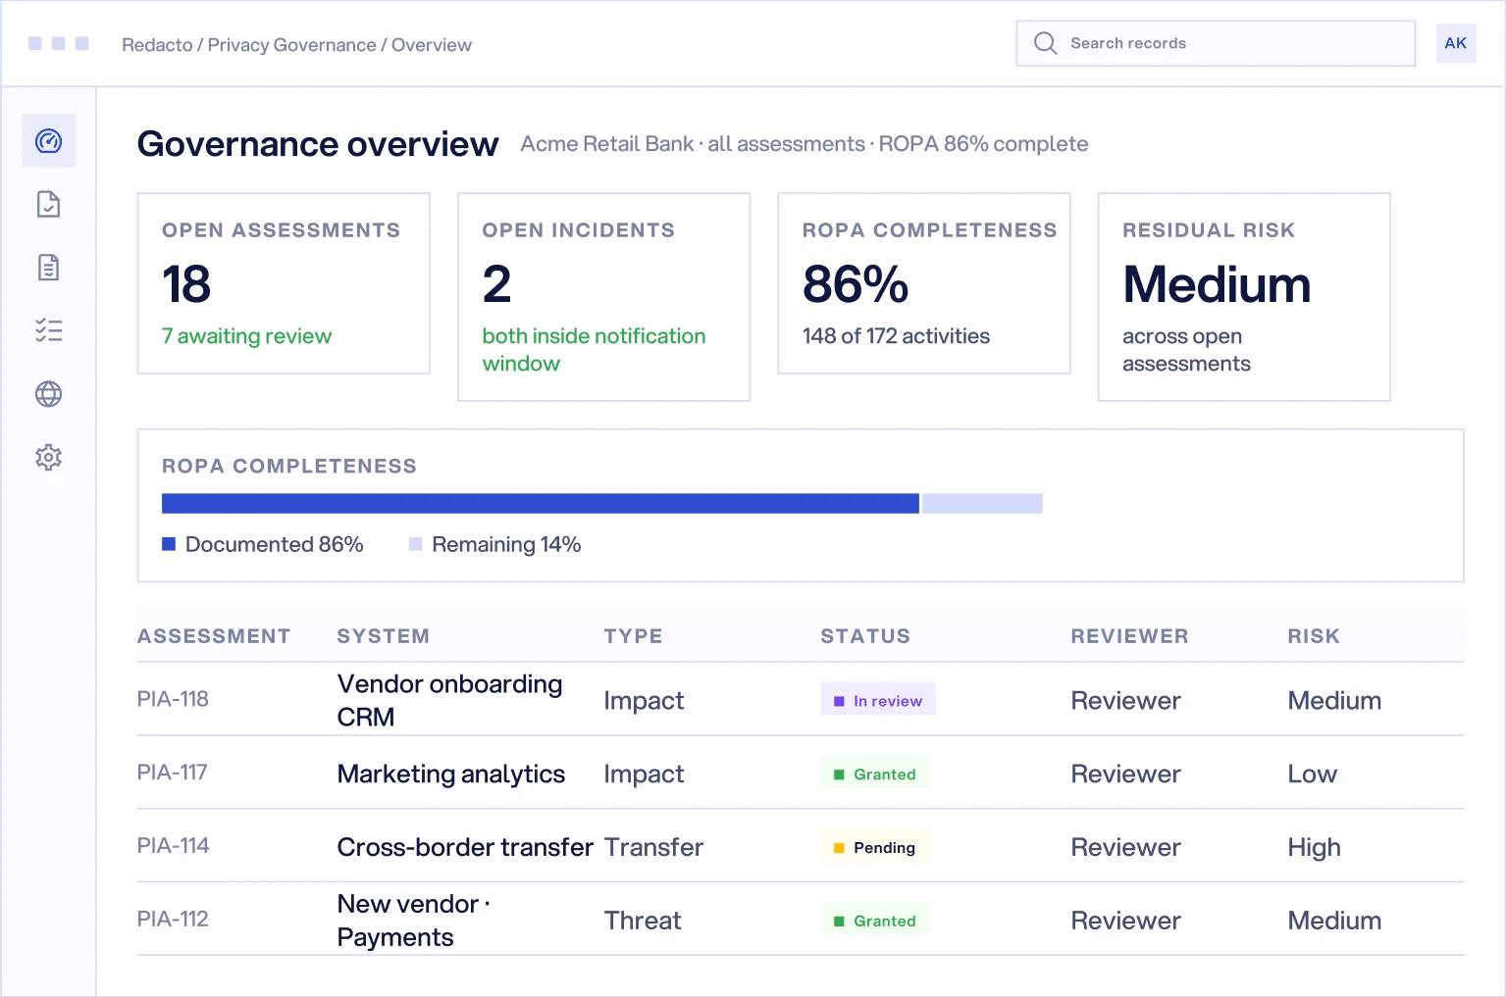Click the Documented 86% legend swatch
Screen dimensions: 1506x997
pos(169,544)
